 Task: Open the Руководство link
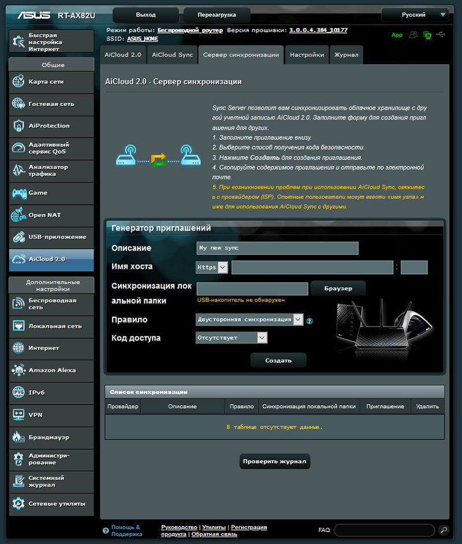pos(179,527)
